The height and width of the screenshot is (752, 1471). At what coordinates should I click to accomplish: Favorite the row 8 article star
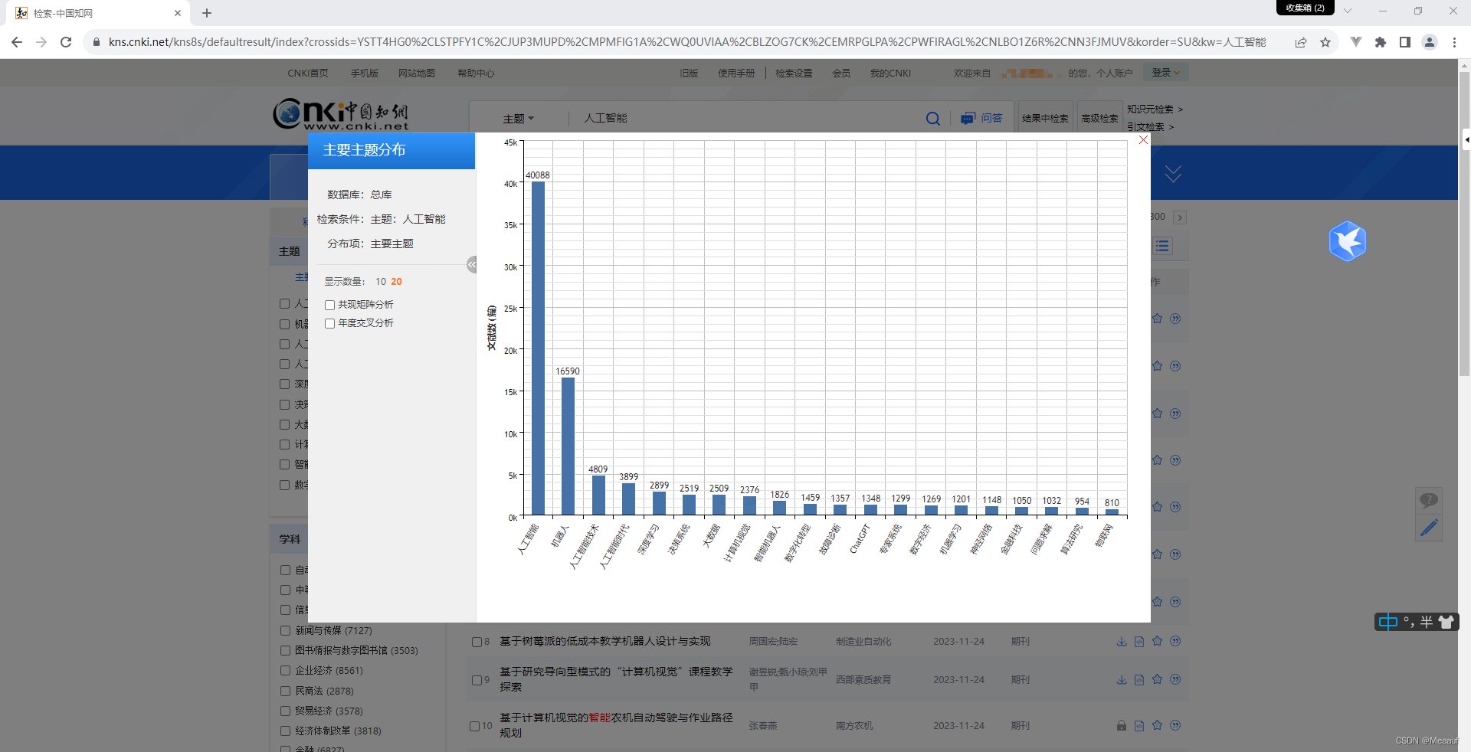[x=1157, y=641]
